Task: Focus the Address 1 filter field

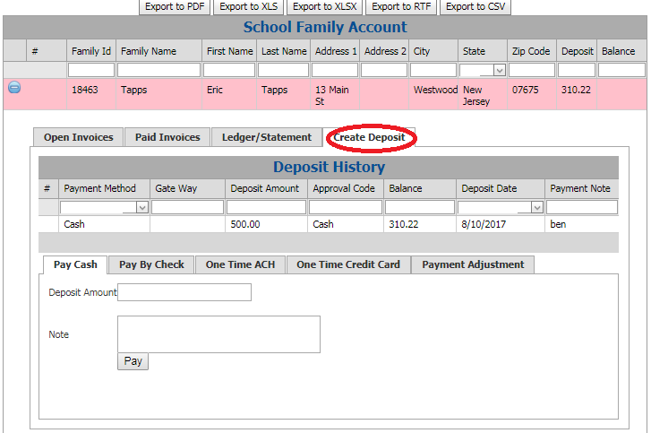Action: coord(335,70)
